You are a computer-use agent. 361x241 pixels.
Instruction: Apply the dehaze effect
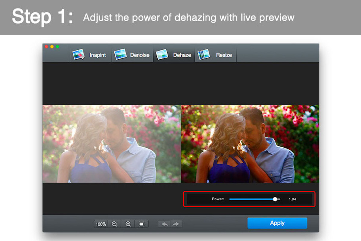click(277, 223)
